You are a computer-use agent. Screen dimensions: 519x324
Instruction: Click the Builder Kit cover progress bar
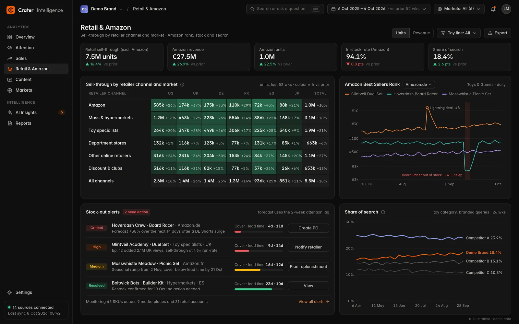(259, 289)
